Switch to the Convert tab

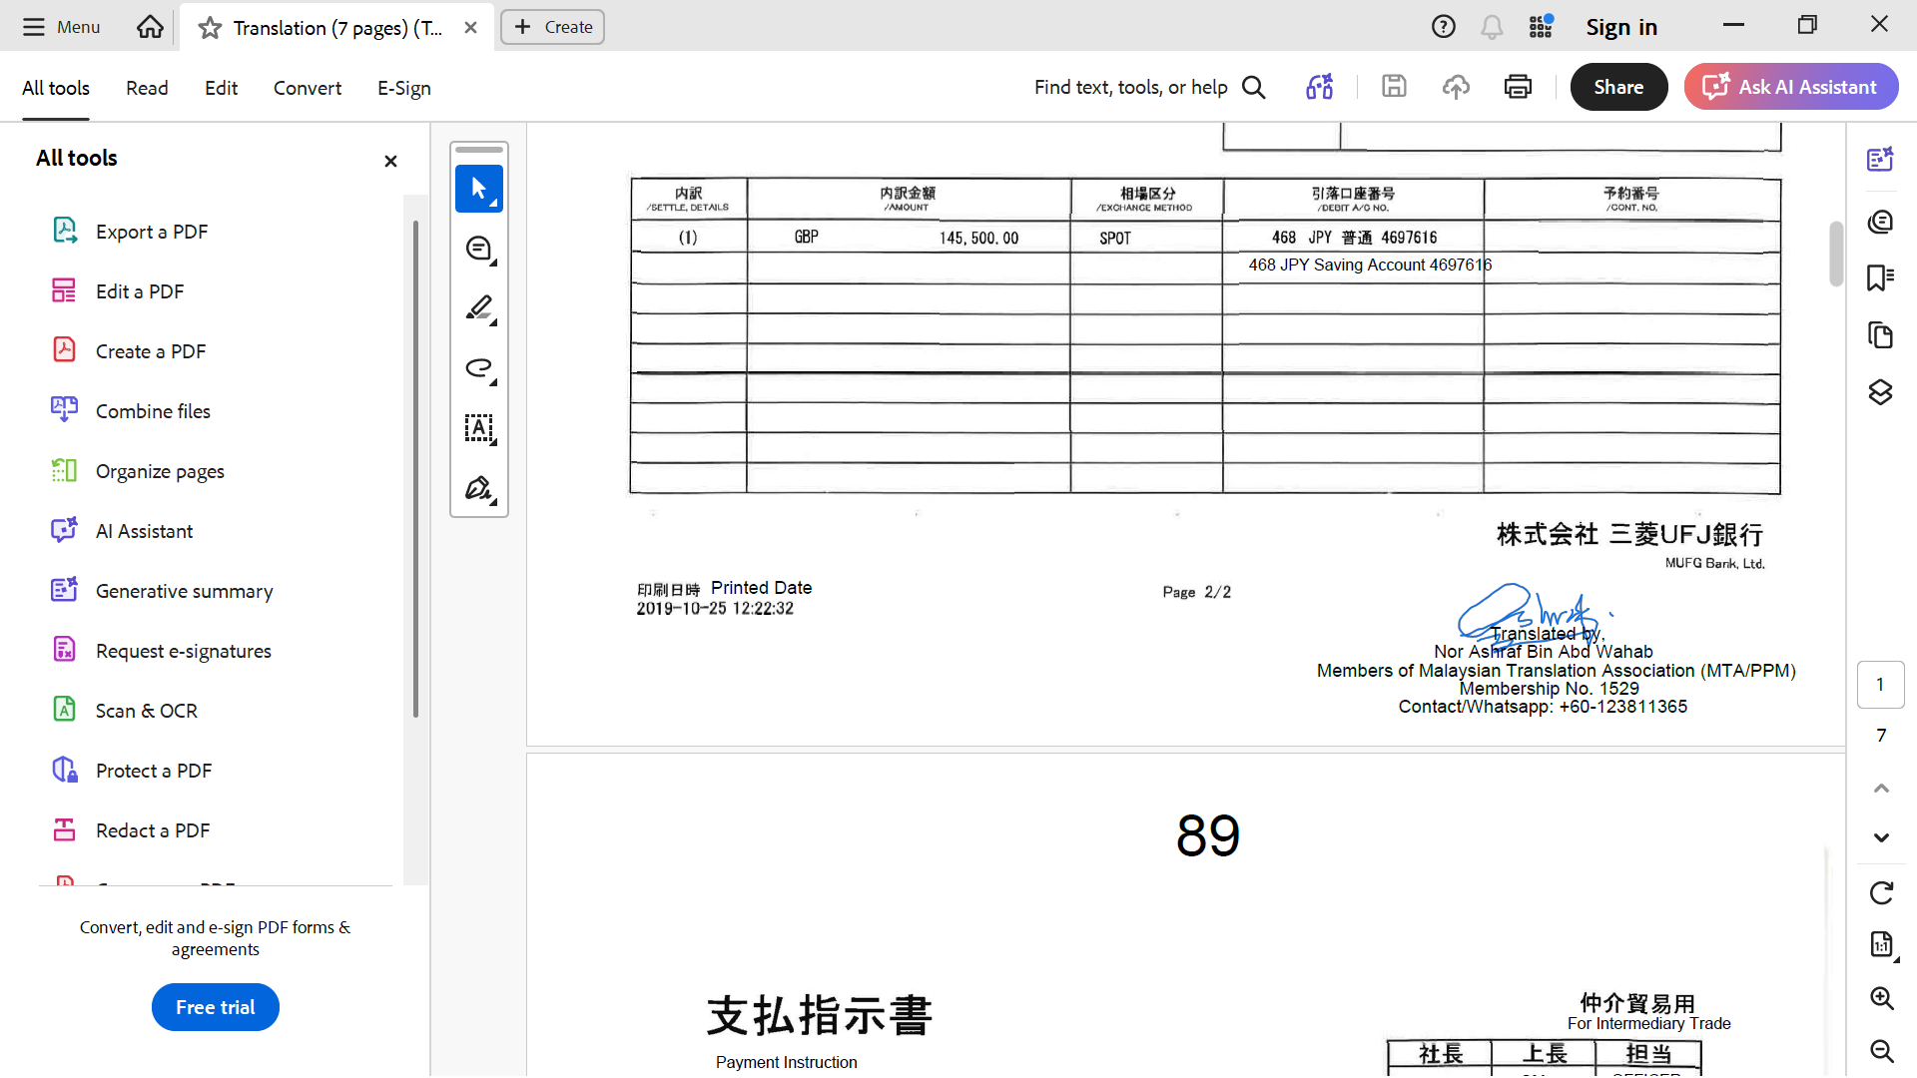[x=308, y=88]
